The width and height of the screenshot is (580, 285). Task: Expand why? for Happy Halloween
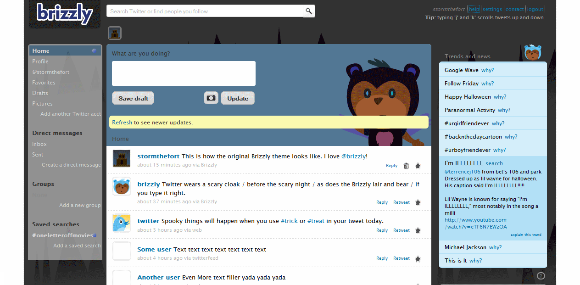click(x=500, y=97)
